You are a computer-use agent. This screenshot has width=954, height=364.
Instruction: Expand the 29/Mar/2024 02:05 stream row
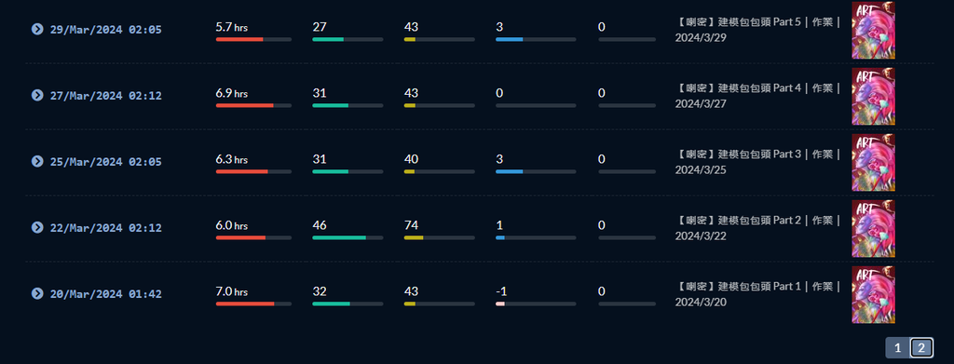[x=37, y=29]
